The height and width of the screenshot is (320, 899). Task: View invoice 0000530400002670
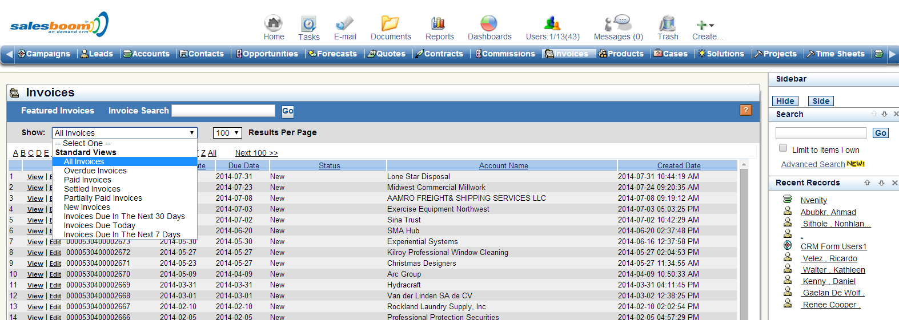35,274
